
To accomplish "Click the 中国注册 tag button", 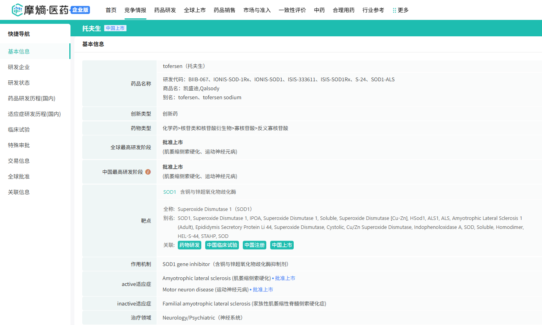I will 255,245.
